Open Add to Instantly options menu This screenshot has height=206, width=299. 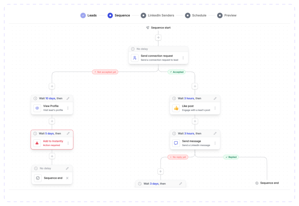(68, 143)
